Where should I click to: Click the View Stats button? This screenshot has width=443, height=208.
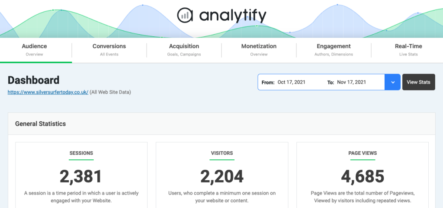tap(418, 82)
